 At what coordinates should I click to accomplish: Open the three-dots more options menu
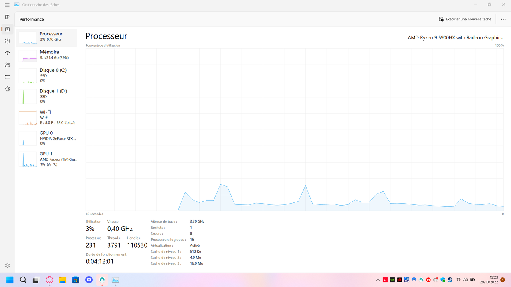pyautogui.click(x=503, y=19)
